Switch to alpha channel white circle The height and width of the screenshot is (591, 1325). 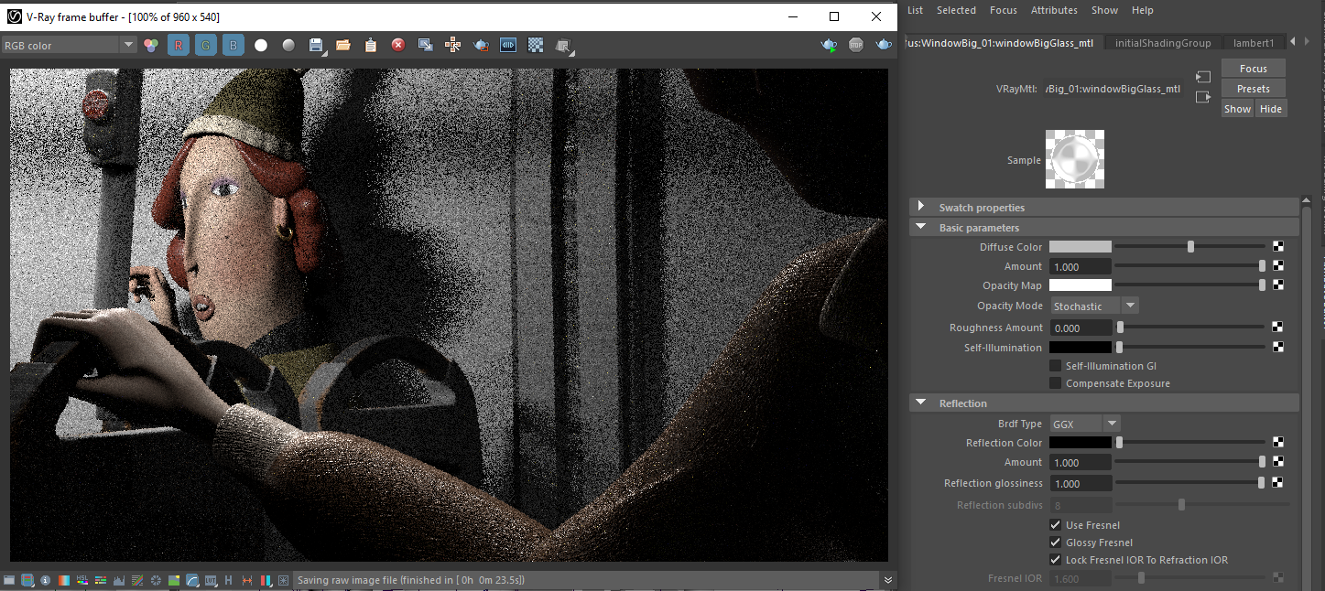tap(261, 45)
